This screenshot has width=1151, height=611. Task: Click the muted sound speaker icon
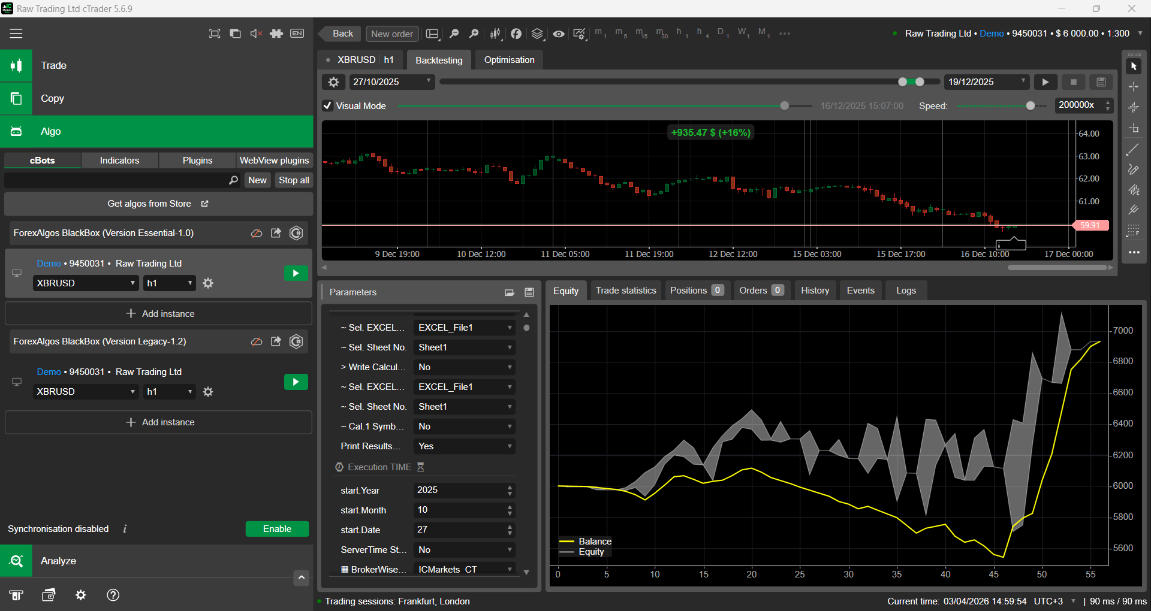(x=256, y=34)
